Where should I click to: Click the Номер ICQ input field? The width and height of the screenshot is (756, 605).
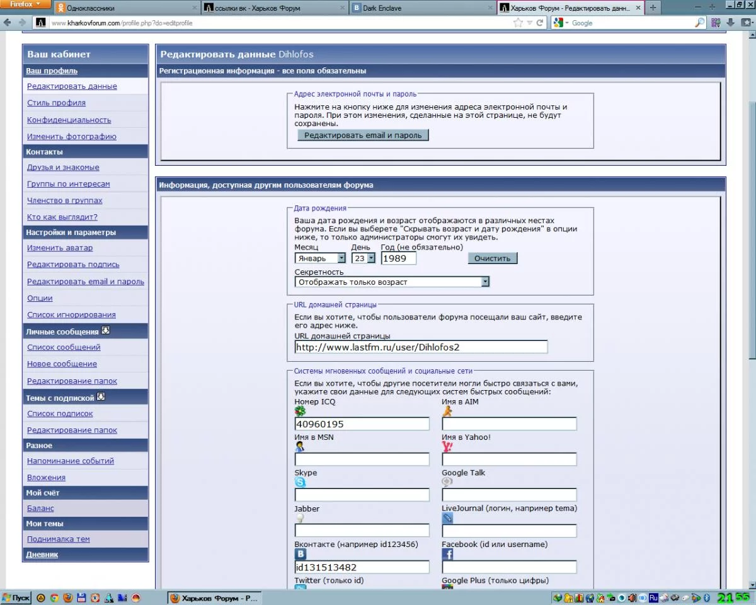click(362, 424)
